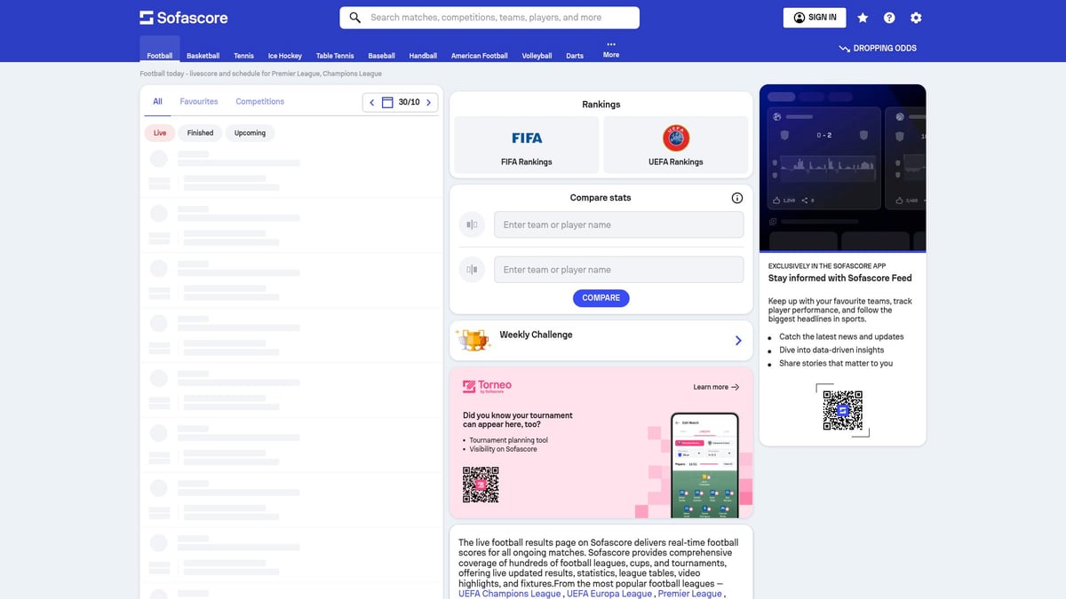Click the calendar icon in the date picker
The image size is (1066, 599).
coord(386,101)
